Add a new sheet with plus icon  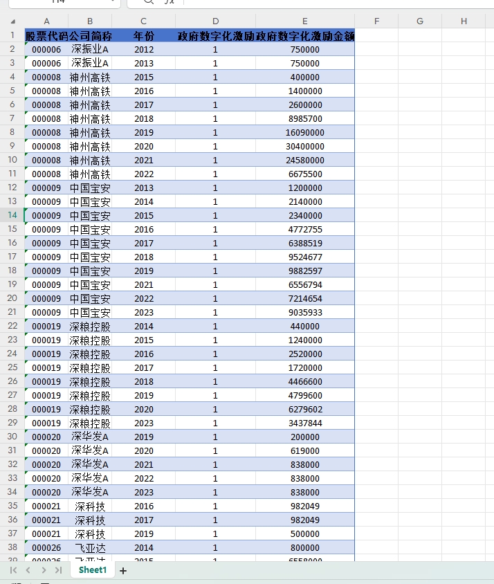tap(123, 571)
